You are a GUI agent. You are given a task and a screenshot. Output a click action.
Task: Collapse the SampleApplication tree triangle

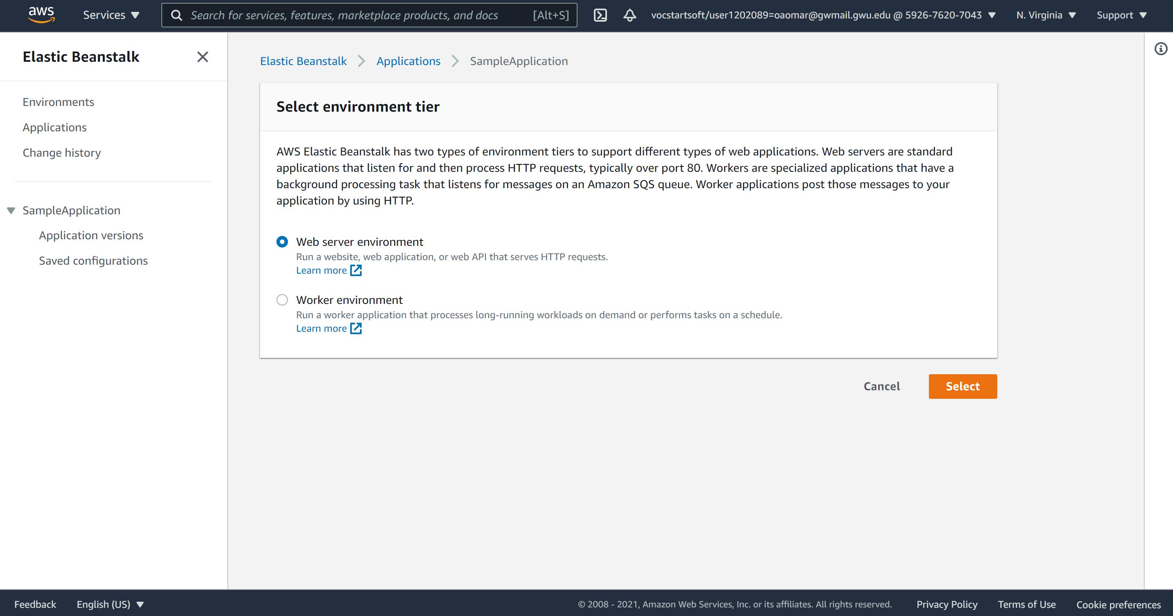pos(11,211)
